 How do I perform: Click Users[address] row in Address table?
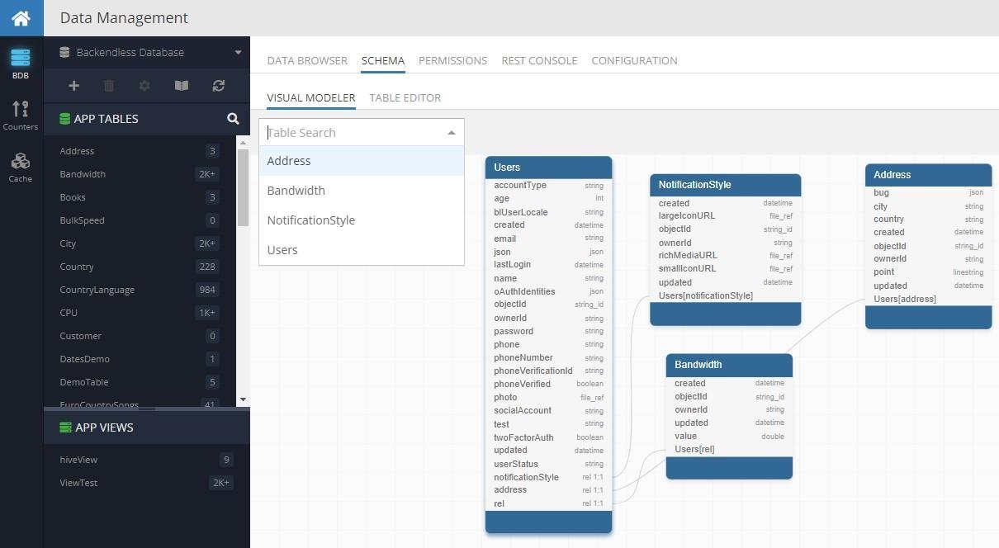point(928,299)
